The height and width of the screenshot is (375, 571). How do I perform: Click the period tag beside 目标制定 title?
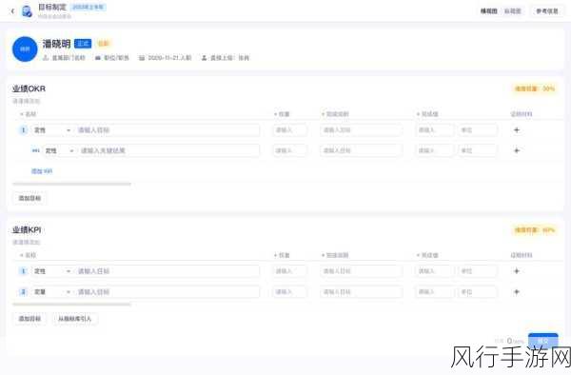coord(88,7)
